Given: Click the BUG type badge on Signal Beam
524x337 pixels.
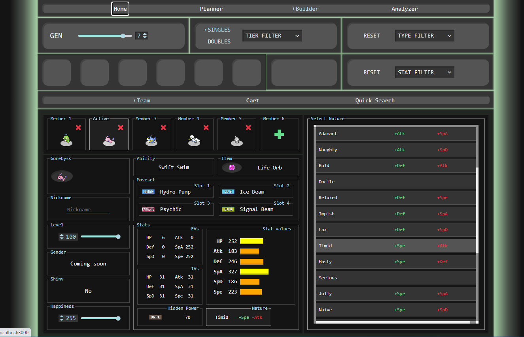Looking at the screenshot, I should point(228,209).
